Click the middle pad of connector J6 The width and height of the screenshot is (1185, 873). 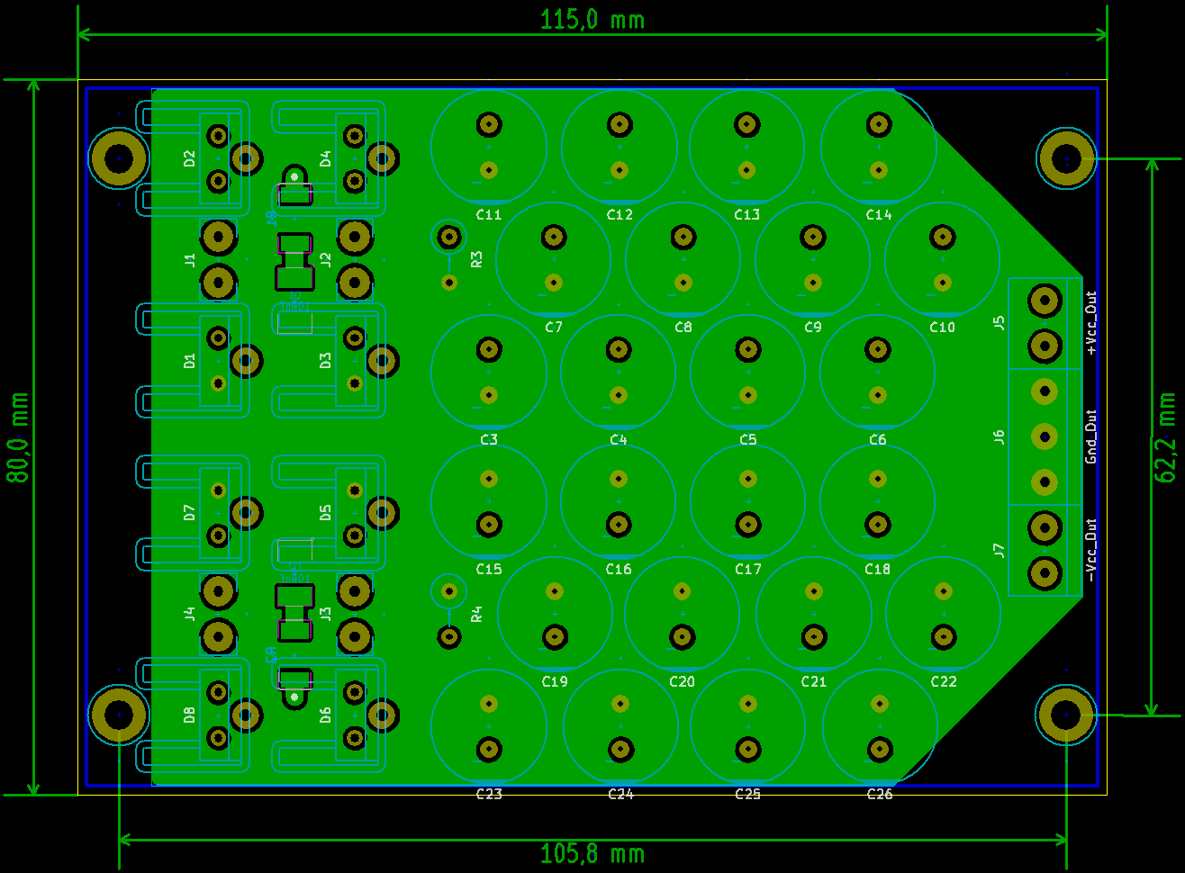[1045, 436]
